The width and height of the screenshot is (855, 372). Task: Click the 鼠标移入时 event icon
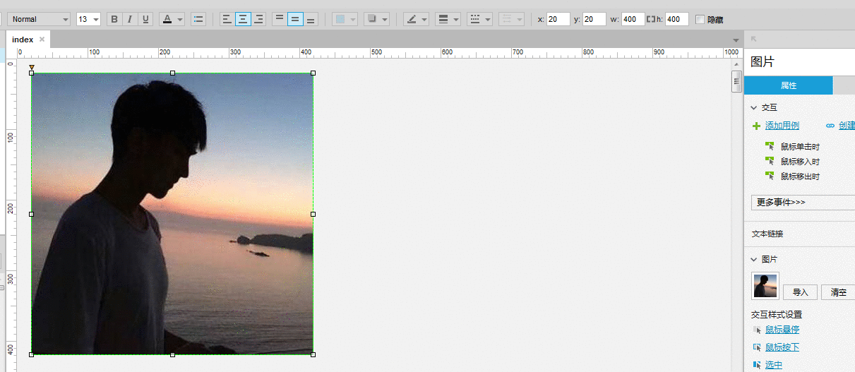[770, 161]
